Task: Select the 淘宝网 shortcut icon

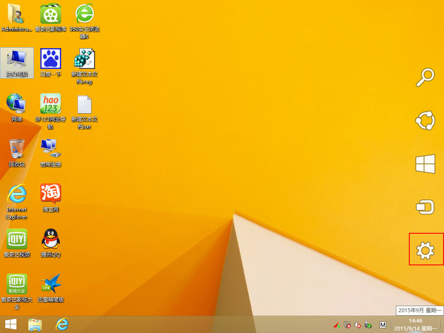Action: coord(51,198)
